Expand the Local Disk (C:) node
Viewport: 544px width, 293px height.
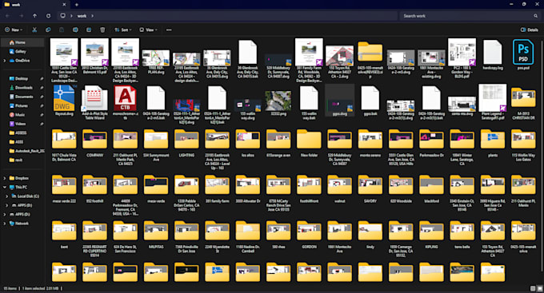7,196
